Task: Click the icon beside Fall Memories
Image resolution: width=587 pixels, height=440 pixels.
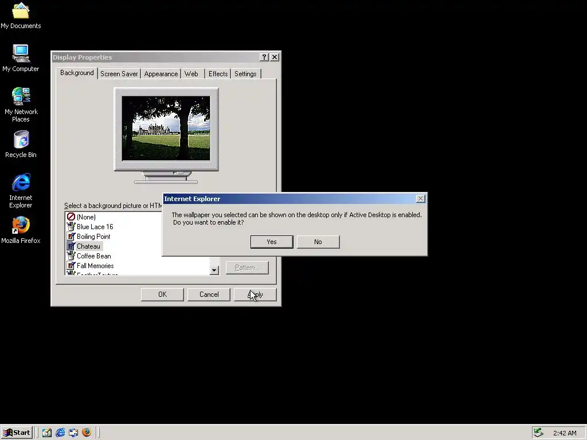Action: point(71,265)
